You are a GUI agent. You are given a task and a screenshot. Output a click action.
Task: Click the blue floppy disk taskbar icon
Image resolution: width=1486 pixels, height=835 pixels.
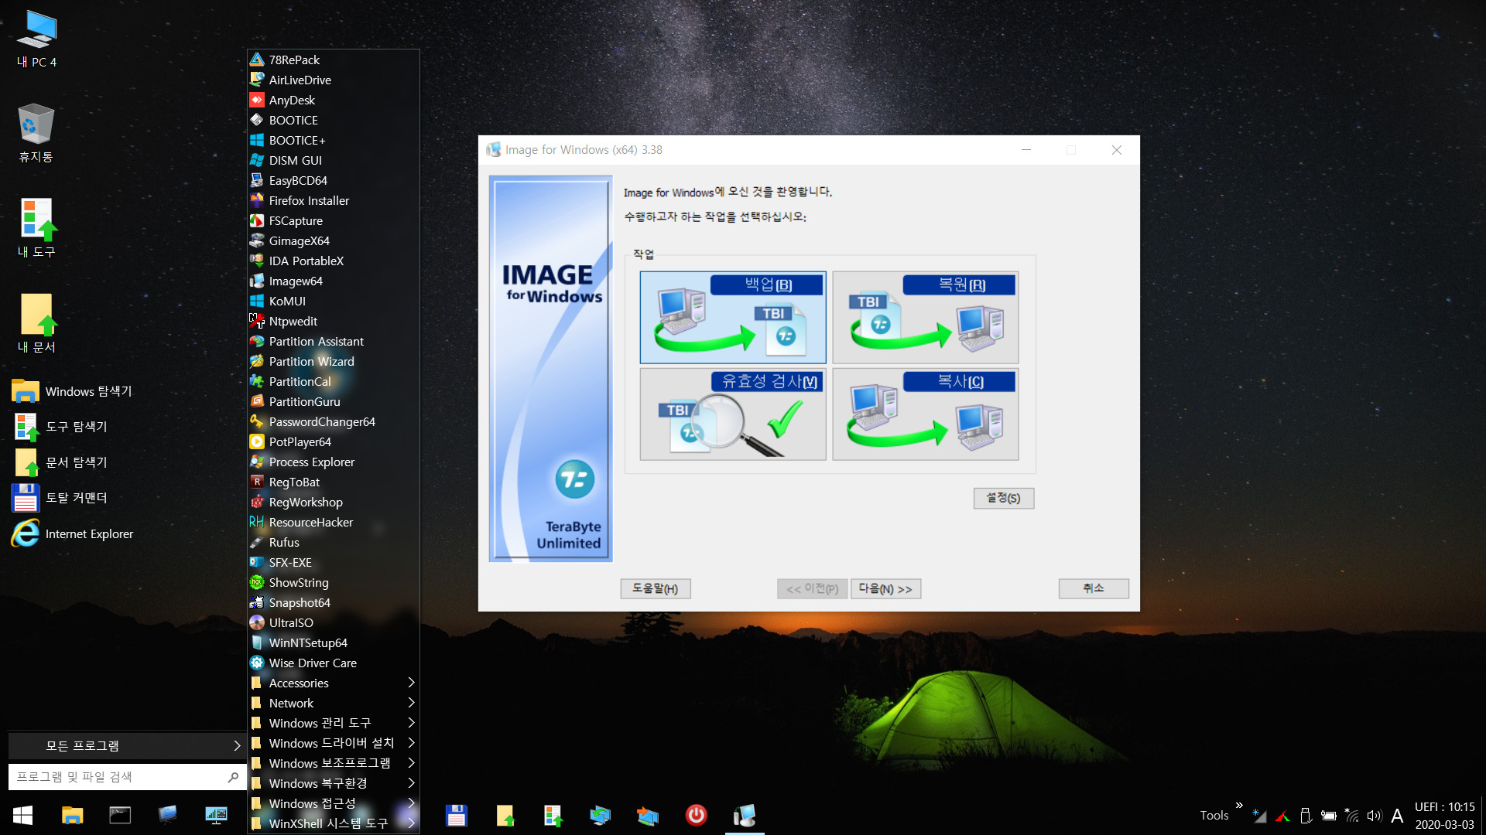pyautogui.click(x=456, y=815)
